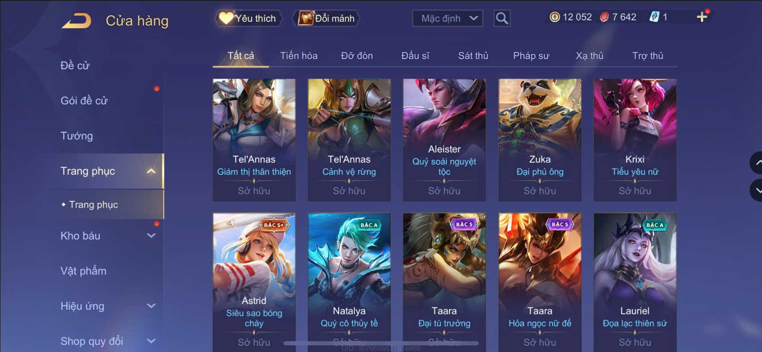Toggle the Yêu thích favorites filter

point(248,18)
